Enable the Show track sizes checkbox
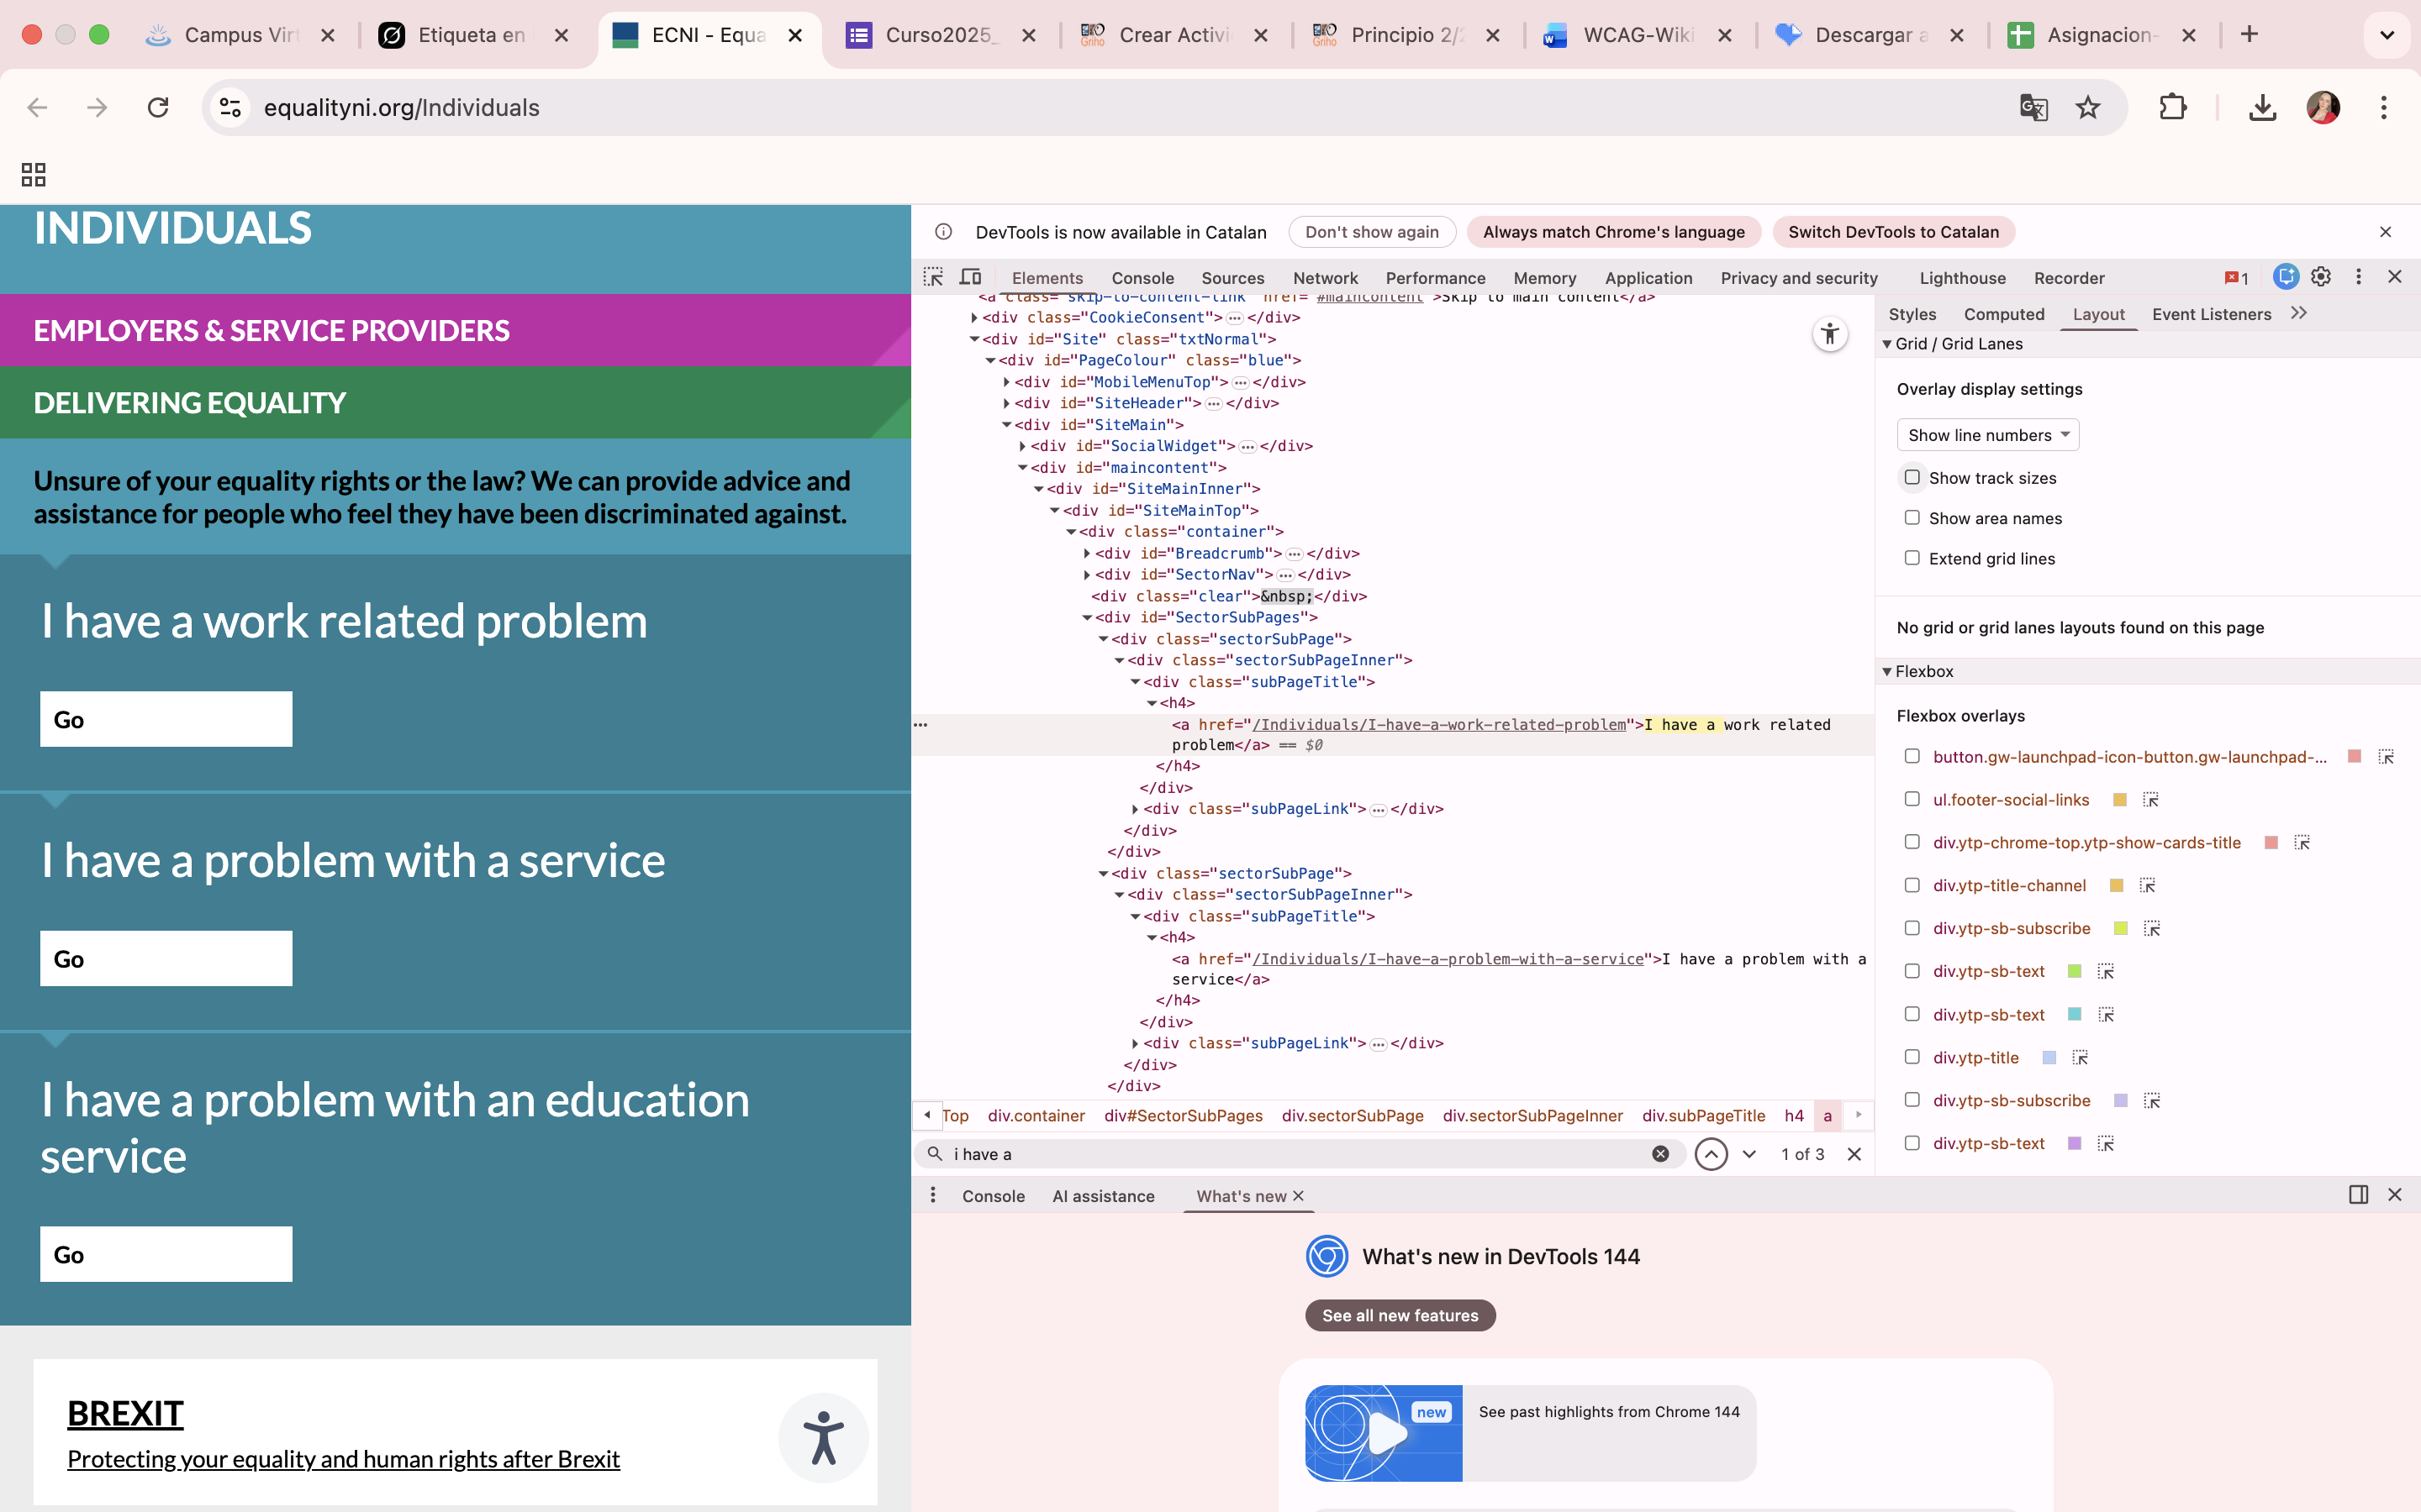The width and height of the screenshot is (2421, 1512). (1912, 478)
